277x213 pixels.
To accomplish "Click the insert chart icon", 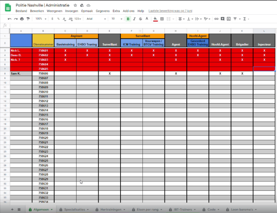I will point(229,19).
